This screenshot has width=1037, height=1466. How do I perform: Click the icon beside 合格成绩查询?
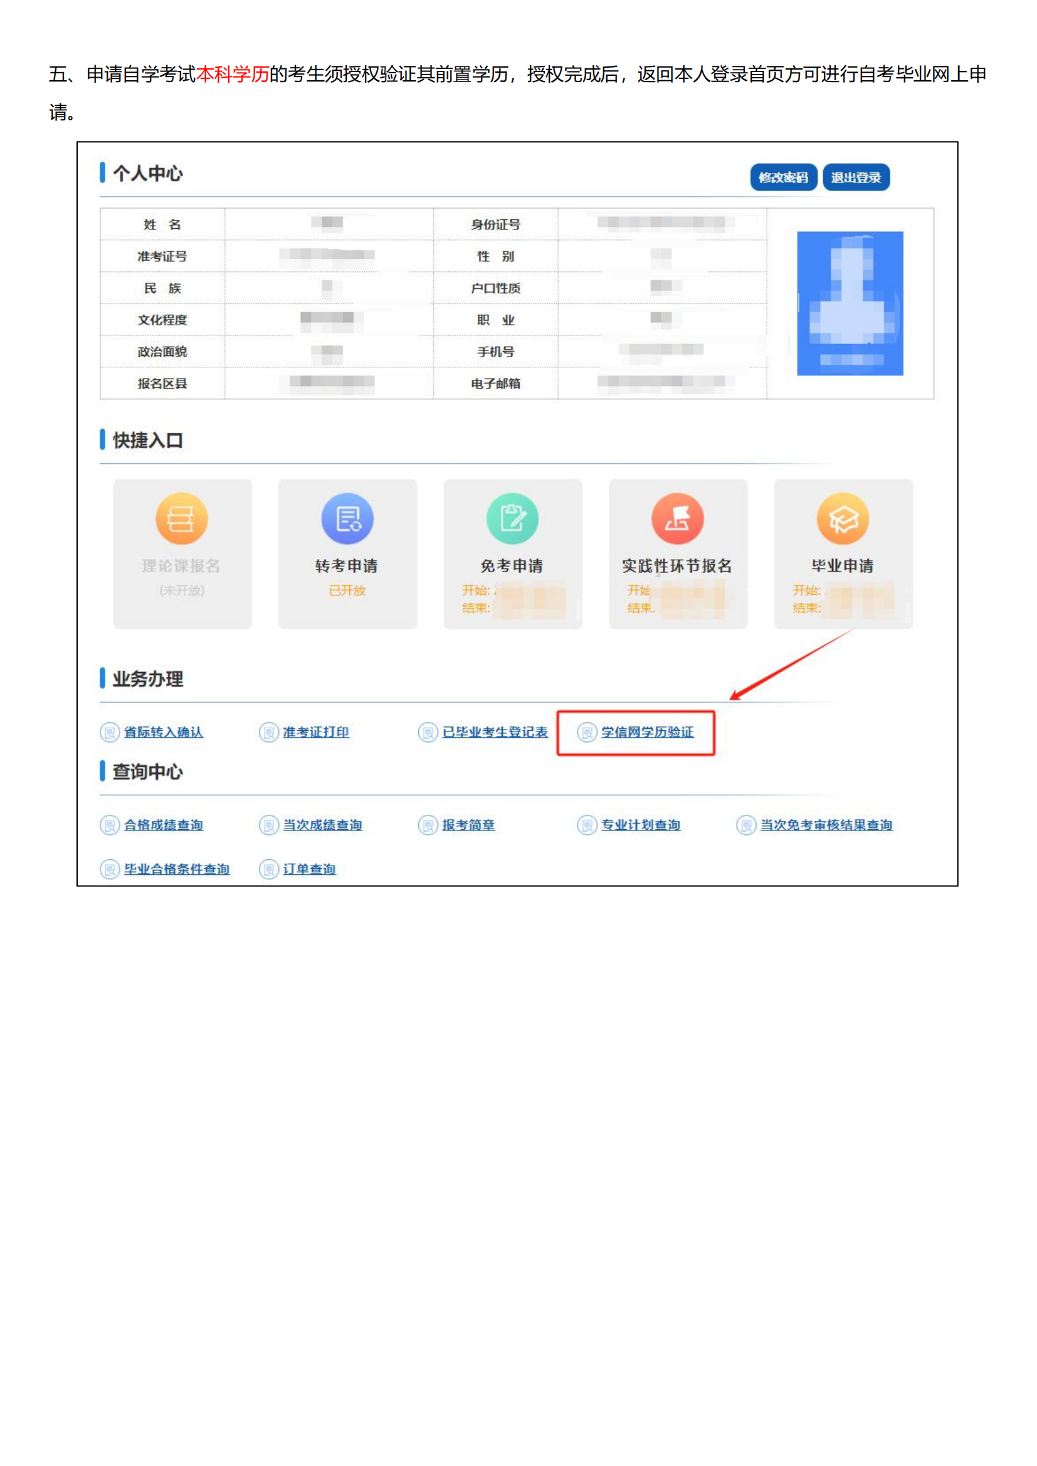click(x=110, y=825)
